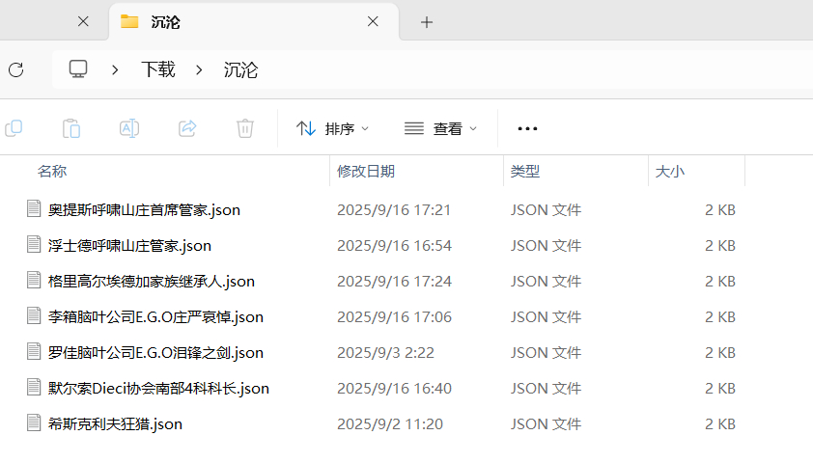Click the Paste clipboard icon
Viewport: 813px width, 463px height.
coord(71,128)
